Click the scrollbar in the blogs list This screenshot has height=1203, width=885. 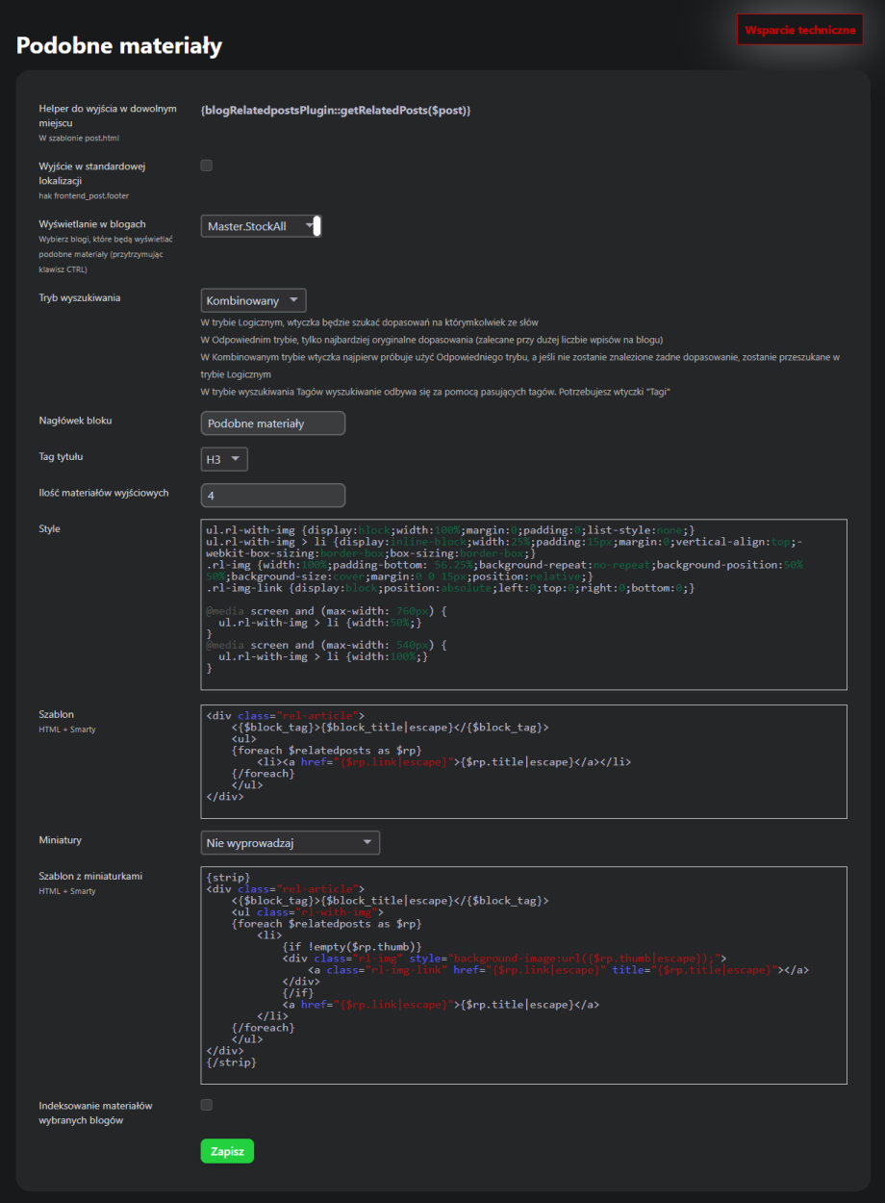point(316,226)
